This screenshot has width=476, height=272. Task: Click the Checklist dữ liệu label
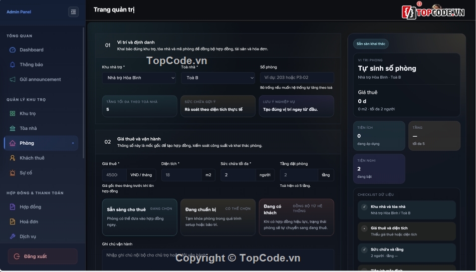(x=375, y=195)
